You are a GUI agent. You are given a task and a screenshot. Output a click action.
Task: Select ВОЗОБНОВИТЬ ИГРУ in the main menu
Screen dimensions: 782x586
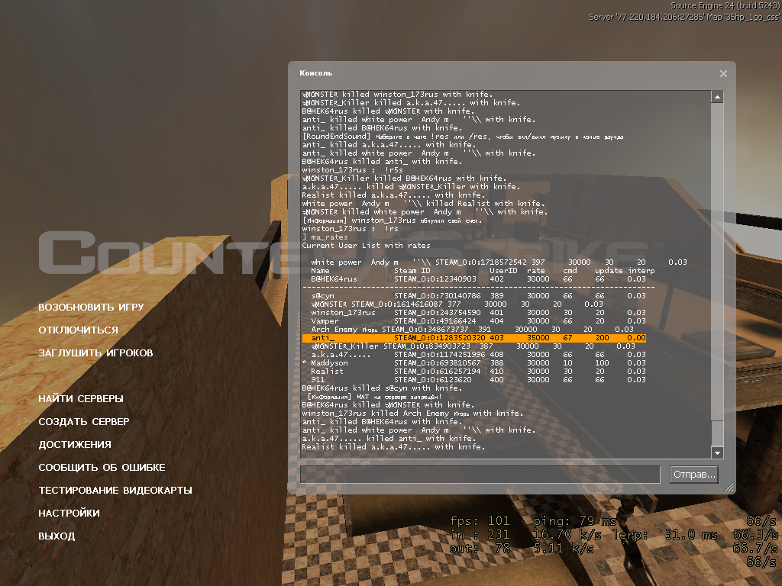coord(91,307)
